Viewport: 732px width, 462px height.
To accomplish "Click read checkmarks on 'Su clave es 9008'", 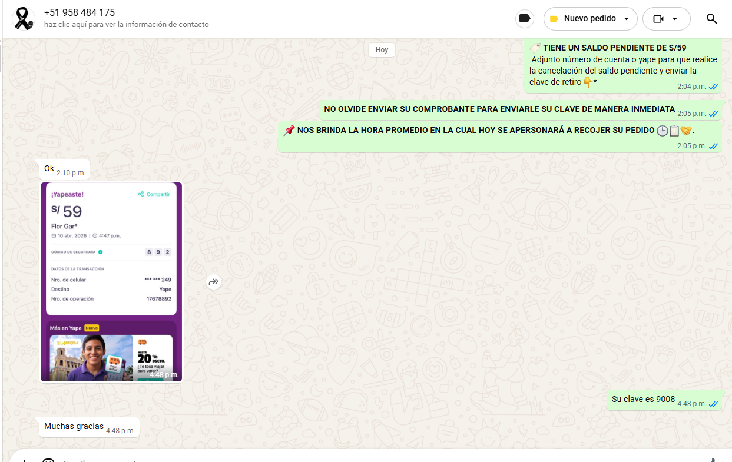I will (x=713, y=404).
